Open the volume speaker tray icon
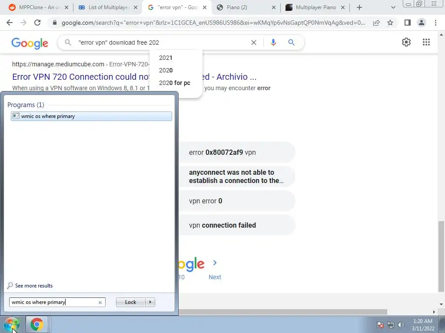Image resolution: width=445 pixels, height=333 pixels. click(x=401, y=325)
